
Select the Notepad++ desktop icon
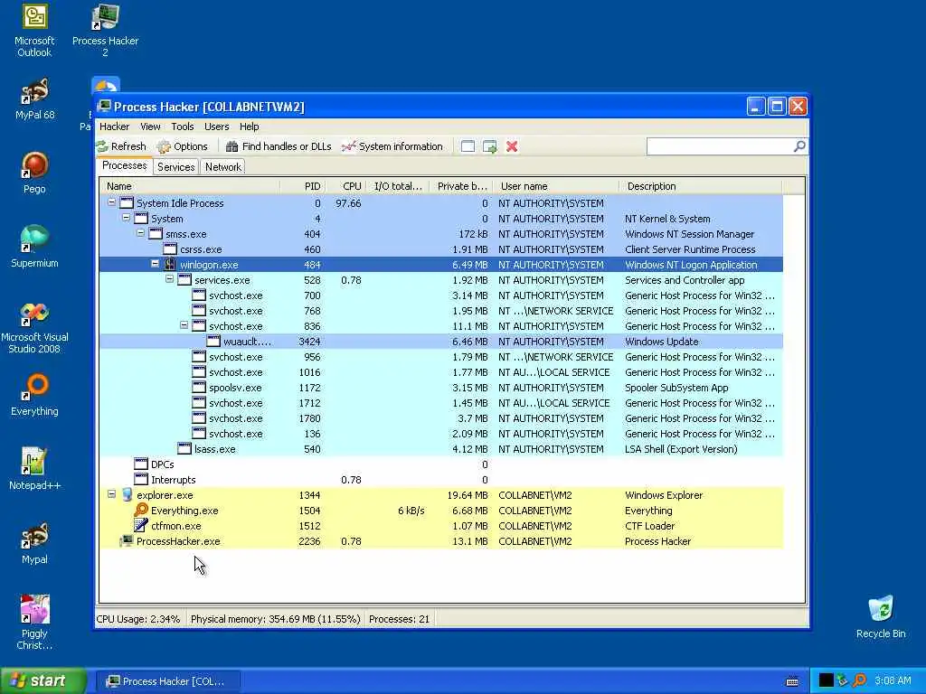34,469
